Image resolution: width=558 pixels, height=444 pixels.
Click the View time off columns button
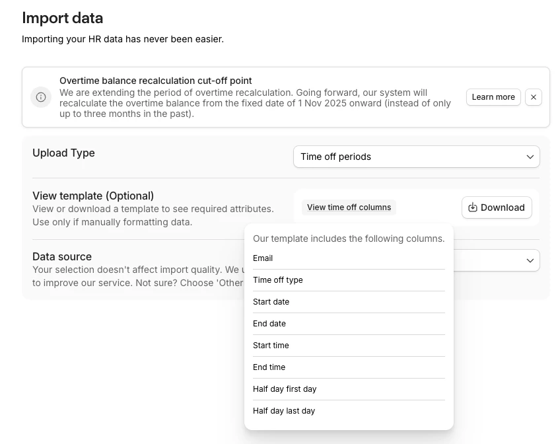349,207
